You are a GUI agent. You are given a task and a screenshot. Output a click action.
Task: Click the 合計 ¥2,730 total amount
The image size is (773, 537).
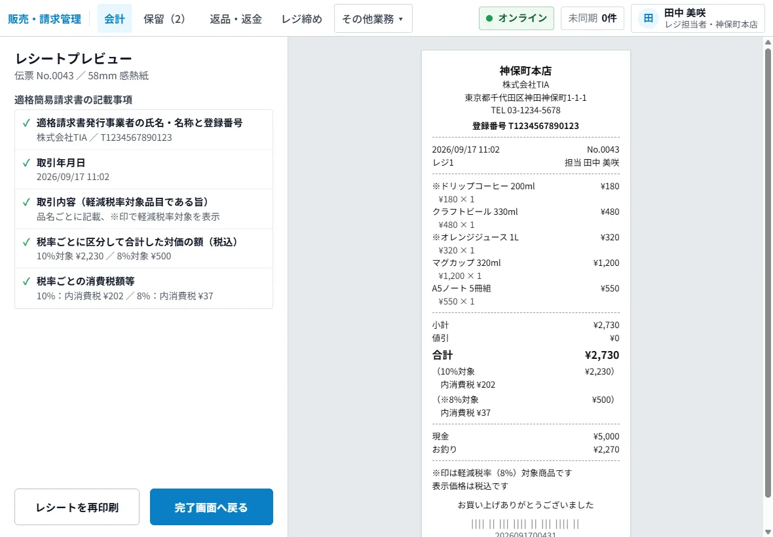pyautogui.click(x=602, y=355)
